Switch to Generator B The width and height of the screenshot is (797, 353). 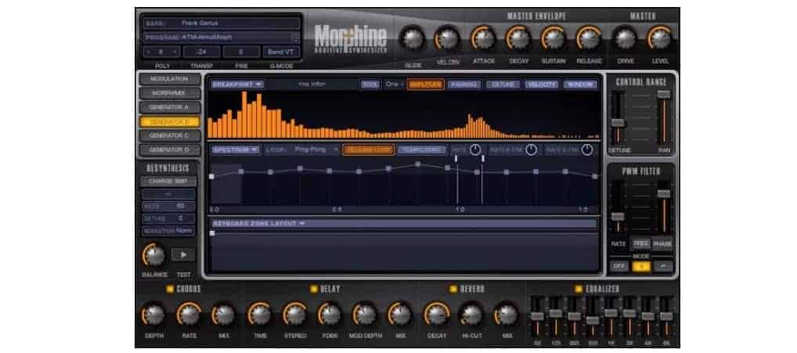pyautogui.click(x=170, y=122)
